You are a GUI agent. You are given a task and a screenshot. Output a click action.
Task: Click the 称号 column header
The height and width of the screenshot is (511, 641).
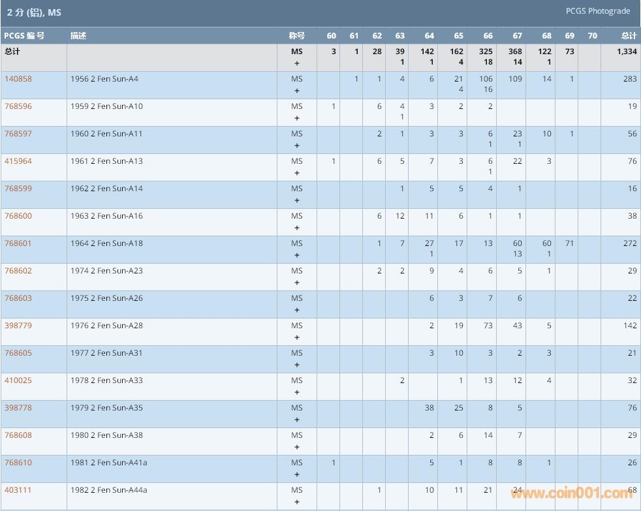pyautogui.click(x=296, y=36)
